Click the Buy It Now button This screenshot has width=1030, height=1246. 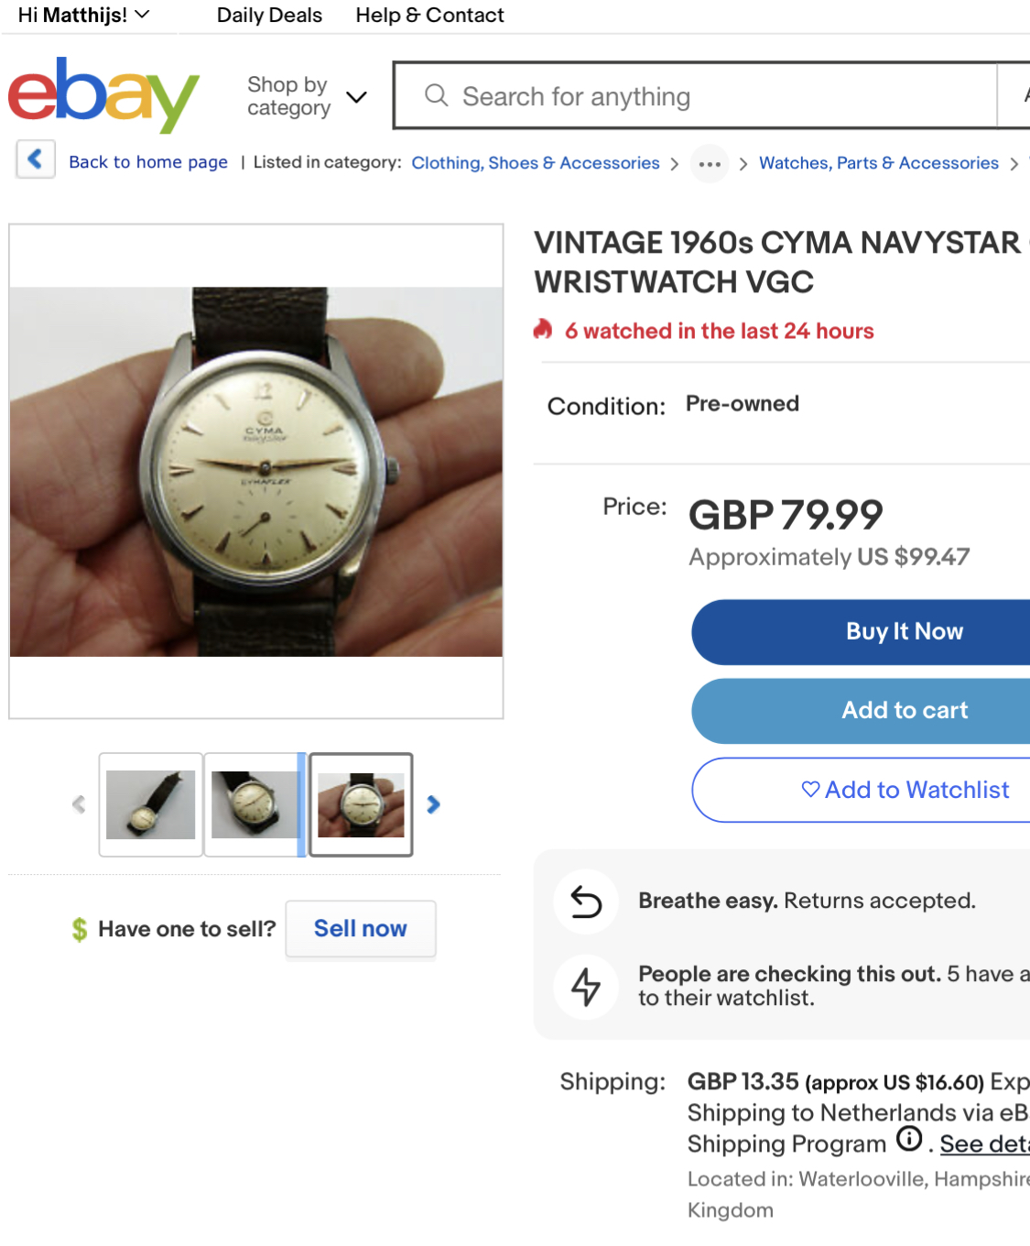(904, 631)
